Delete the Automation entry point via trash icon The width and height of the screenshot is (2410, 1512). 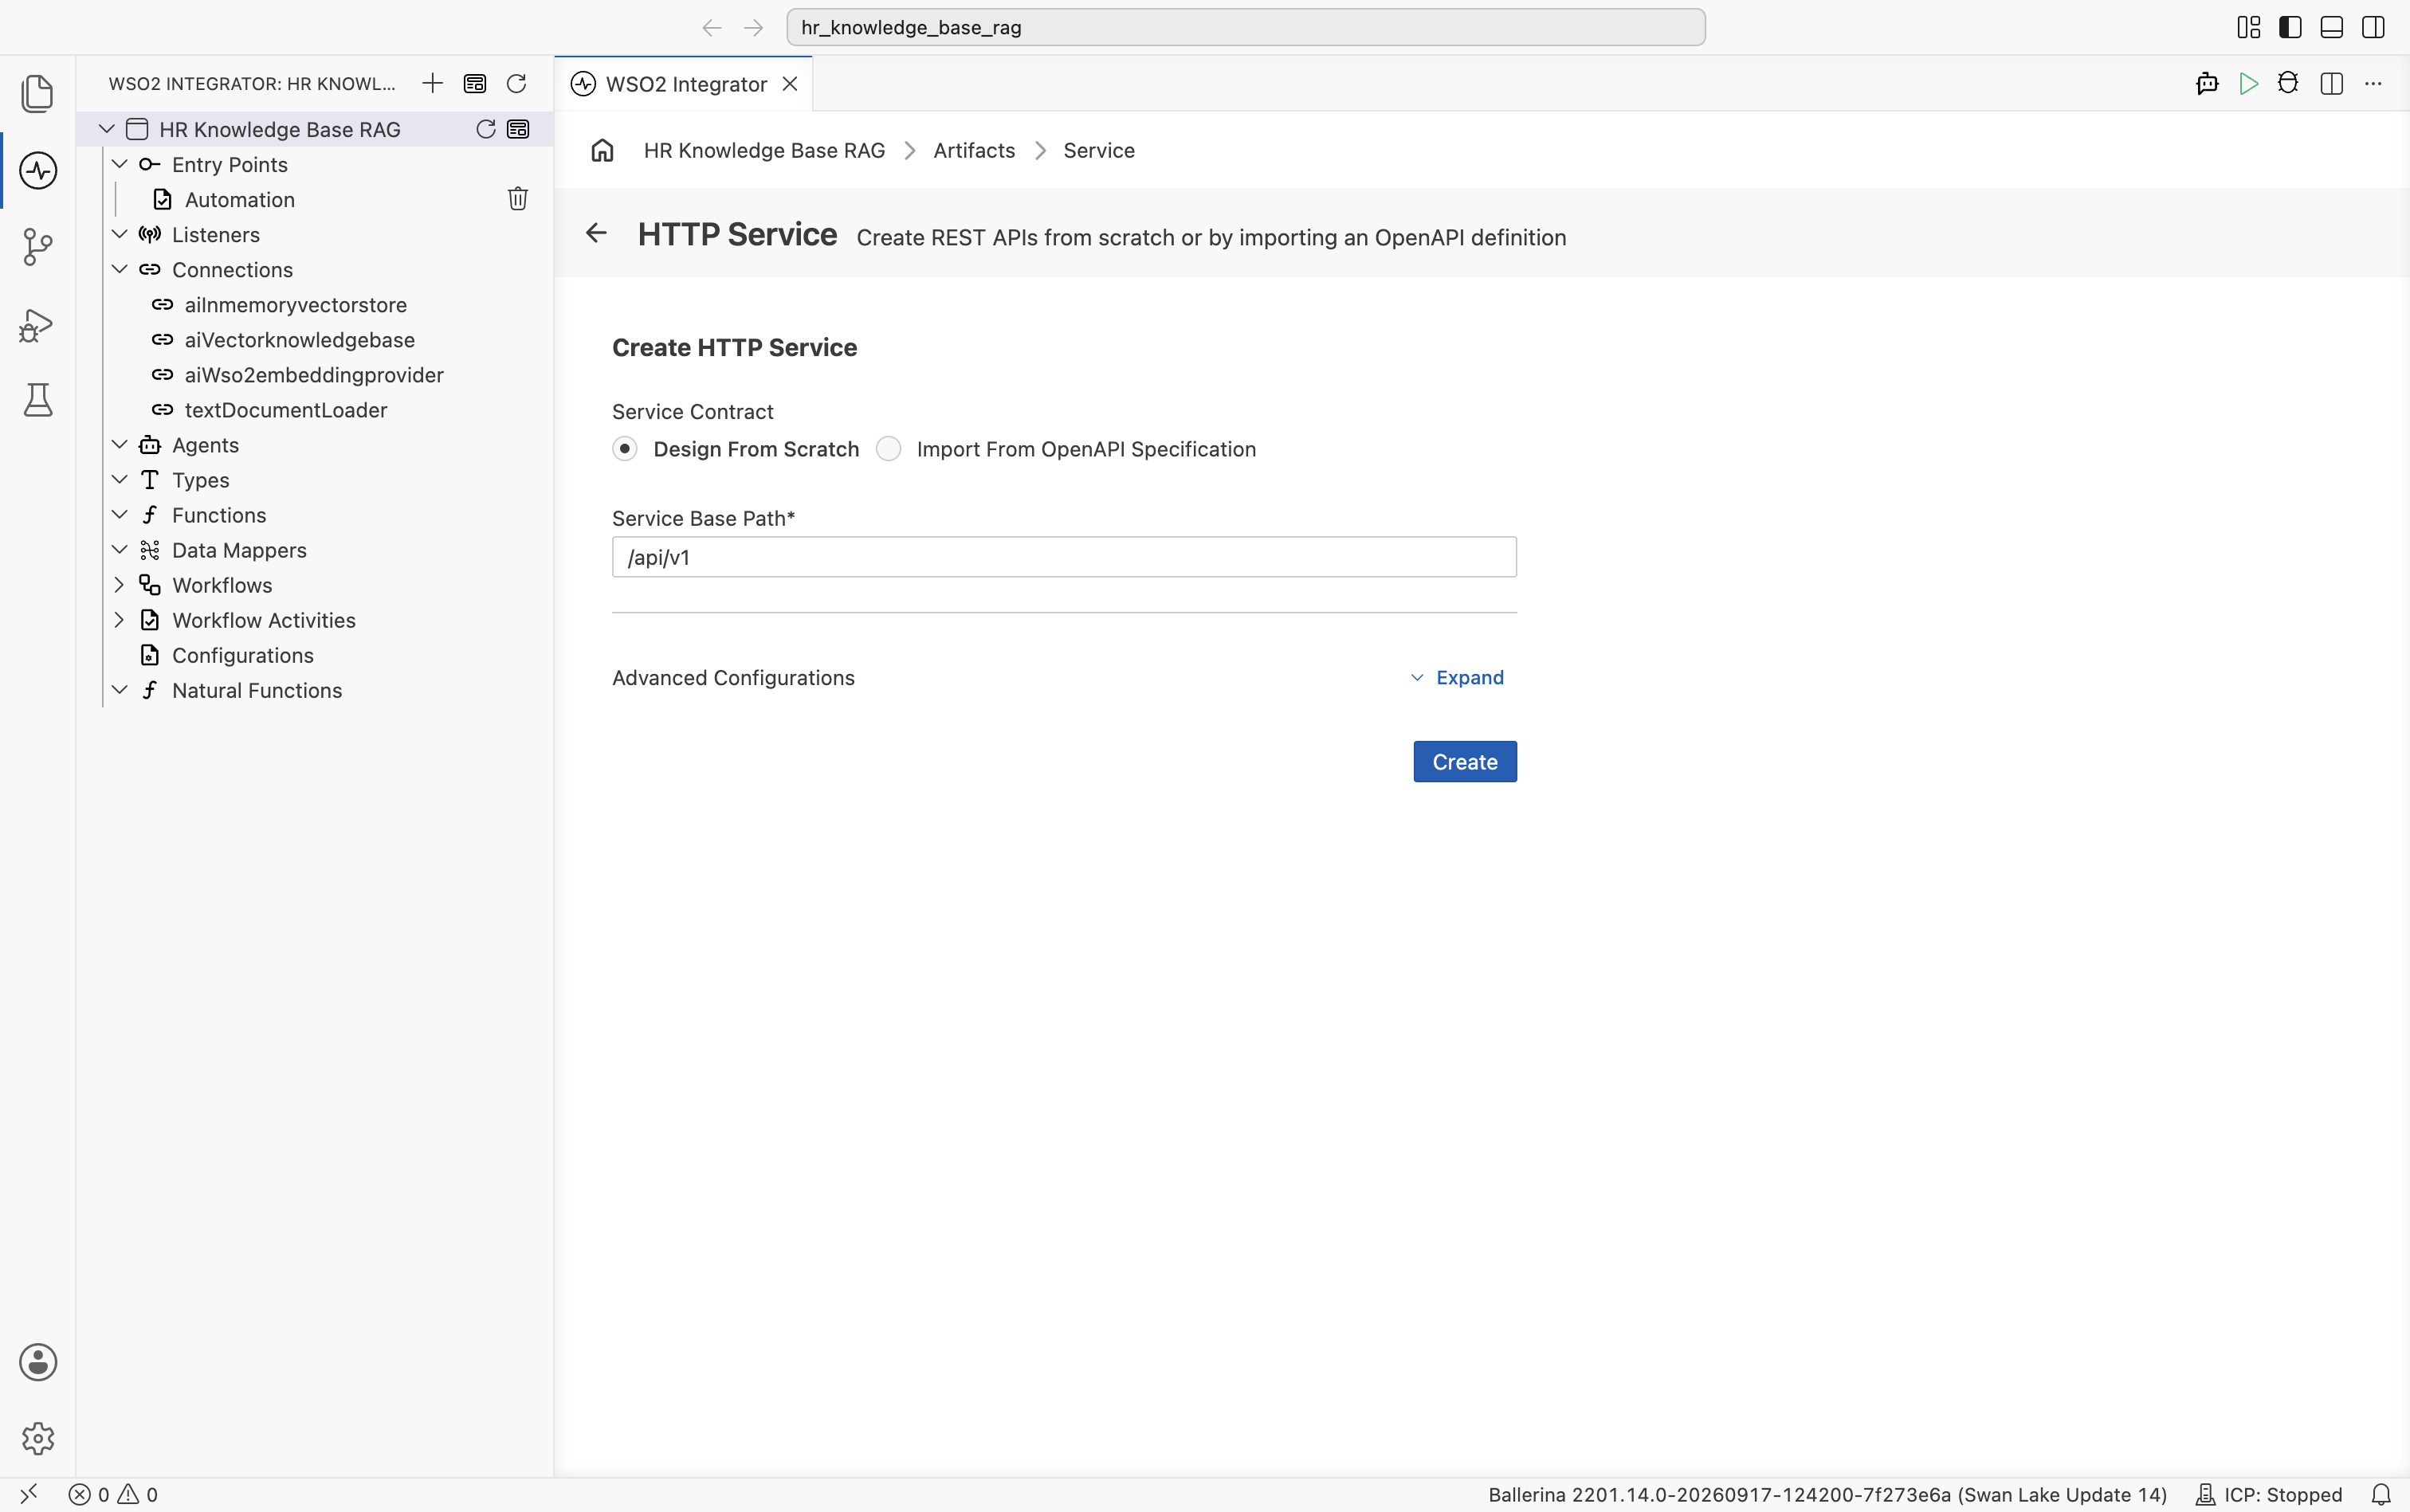pos(517,199)
